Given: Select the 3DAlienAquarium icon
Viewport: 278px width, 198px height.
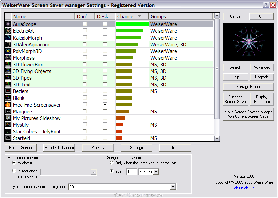Looking at the screenshot, I should pyautogui.click(x=8, y=44).
